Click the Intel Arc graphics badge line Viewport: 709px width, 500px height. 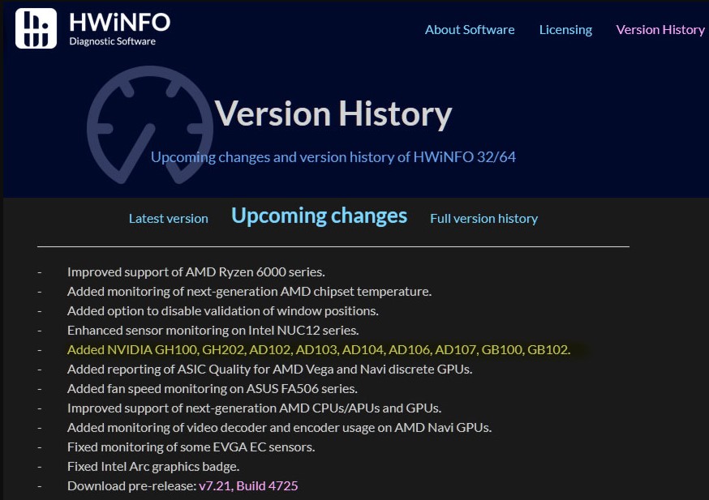point(153,466)
